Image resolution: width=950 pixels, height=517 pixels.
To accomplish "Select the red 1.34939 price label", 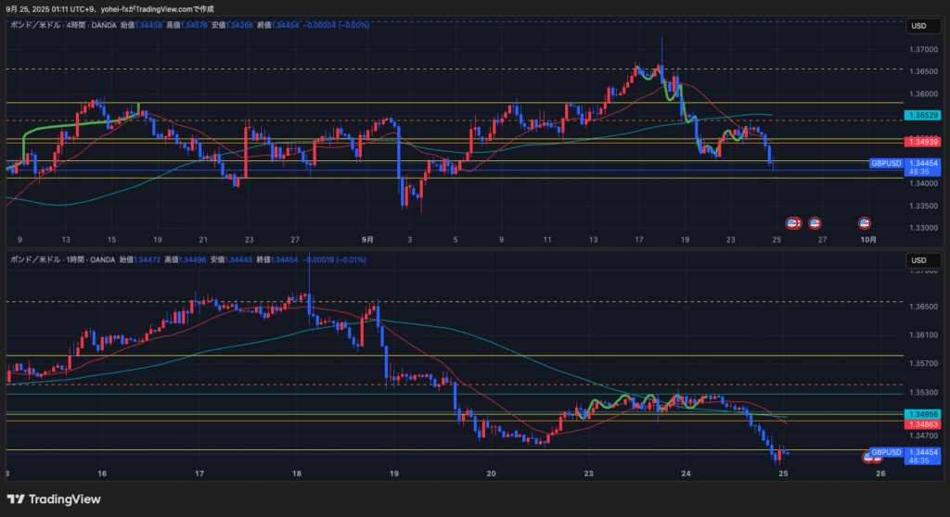I will point(922,142).
